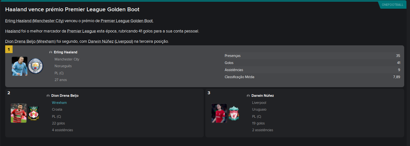Viewport: 410px width, 146px height.
Task: Click person icon beside Darwin Núñez
Action: pos(248,96)
